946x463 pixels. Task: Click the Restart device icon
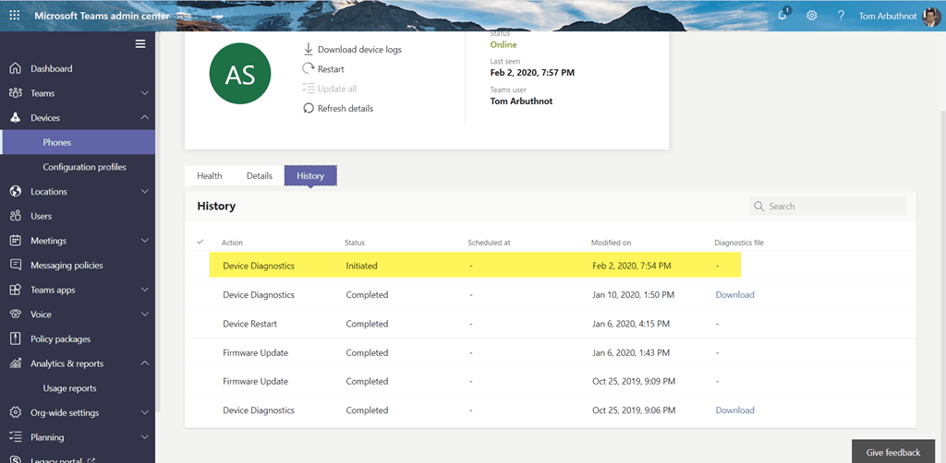[x=309, y=69]
